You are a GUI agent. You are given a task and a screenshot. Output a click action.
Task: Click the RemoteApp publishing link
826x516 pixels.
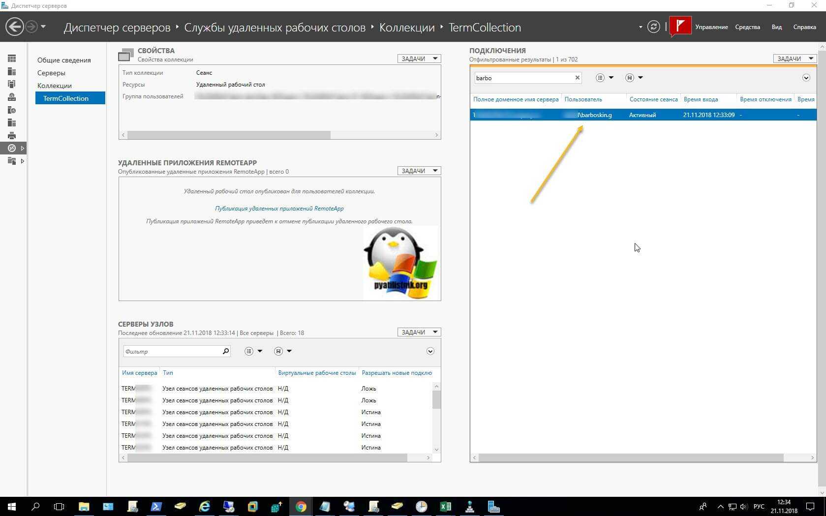tap(279, 209)
